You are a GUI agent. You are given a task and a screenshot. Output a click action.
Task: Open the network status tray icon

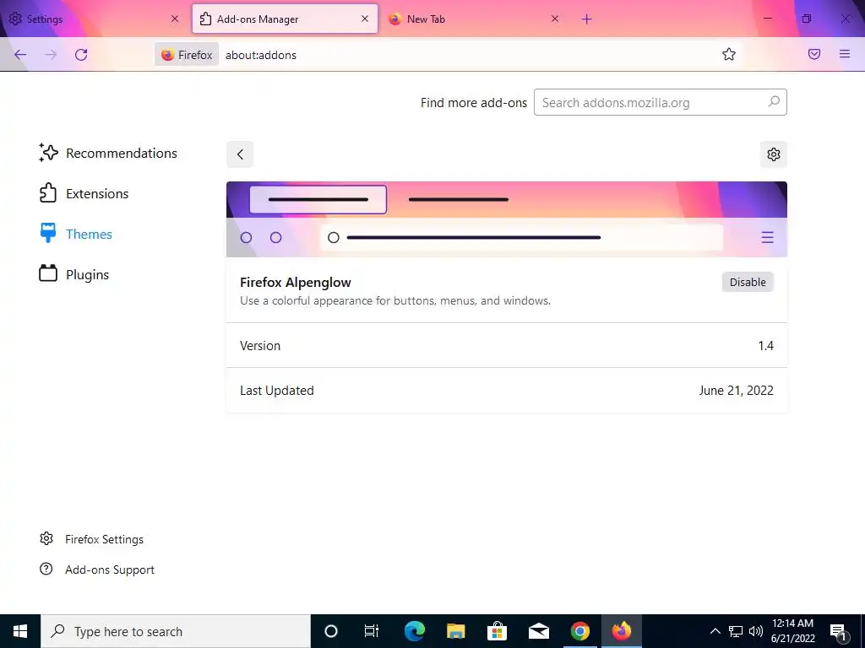coord(736,631)
